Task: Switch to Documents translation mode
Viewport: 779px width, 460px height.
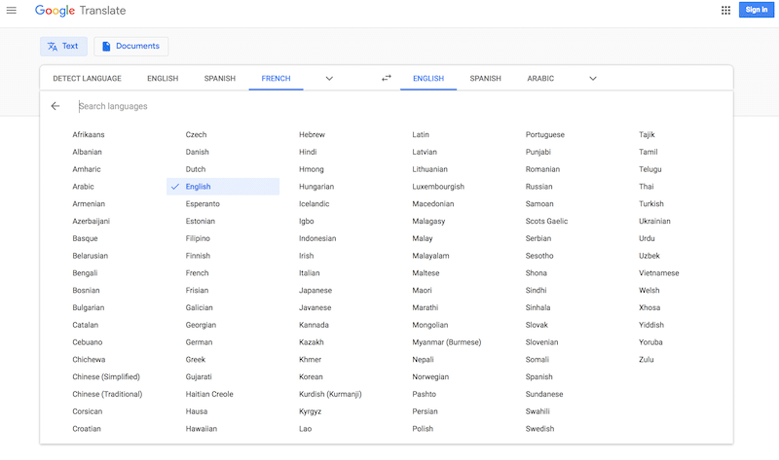Action: coord(131,46)
